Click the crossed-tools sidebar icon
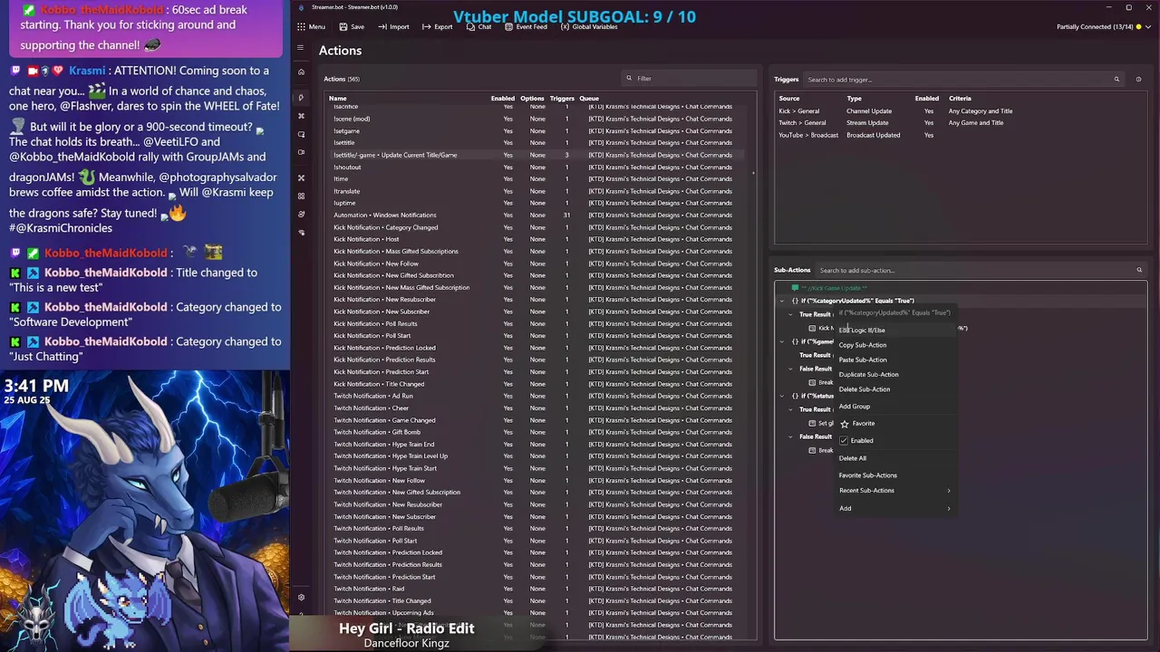Image resolution: width=1160 pixels, height=652 pixels. pyautogui.click(x=301, y=177)
